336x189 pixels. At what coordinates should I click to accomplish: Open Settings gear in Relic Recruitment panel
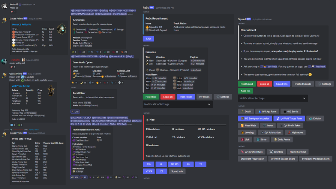pos(223,97)
